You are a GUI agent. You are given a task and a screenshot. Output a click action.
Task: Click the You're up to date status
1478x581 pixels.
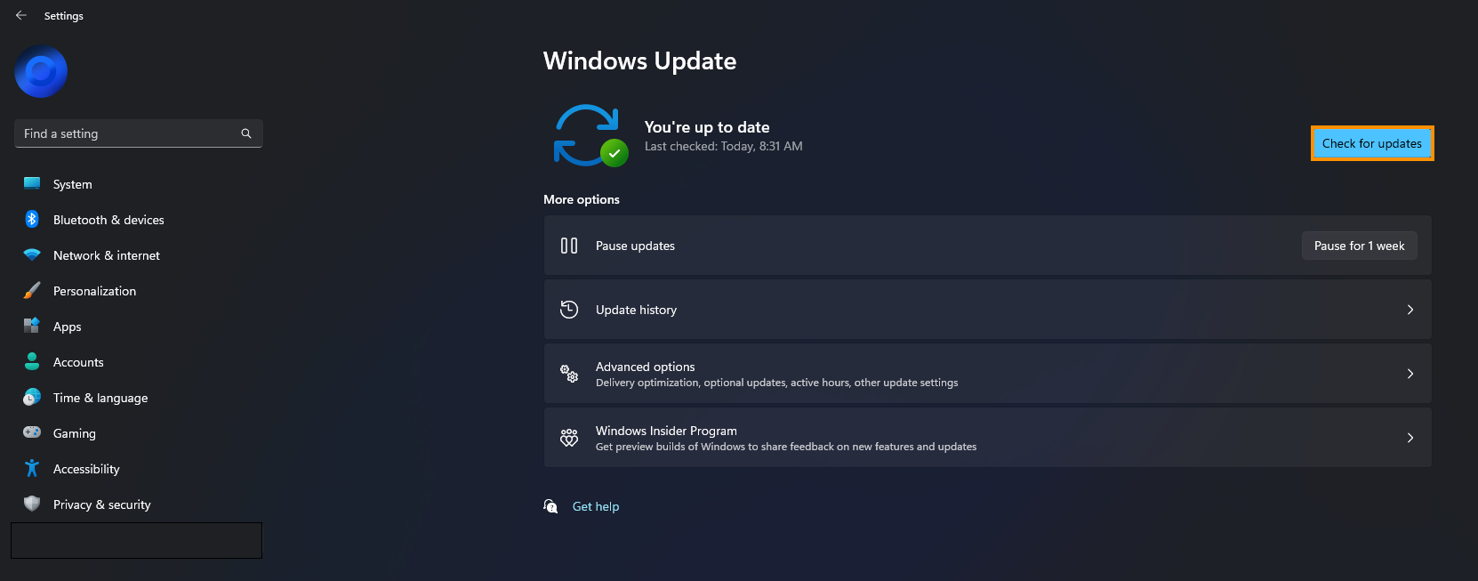coord(707,127)
